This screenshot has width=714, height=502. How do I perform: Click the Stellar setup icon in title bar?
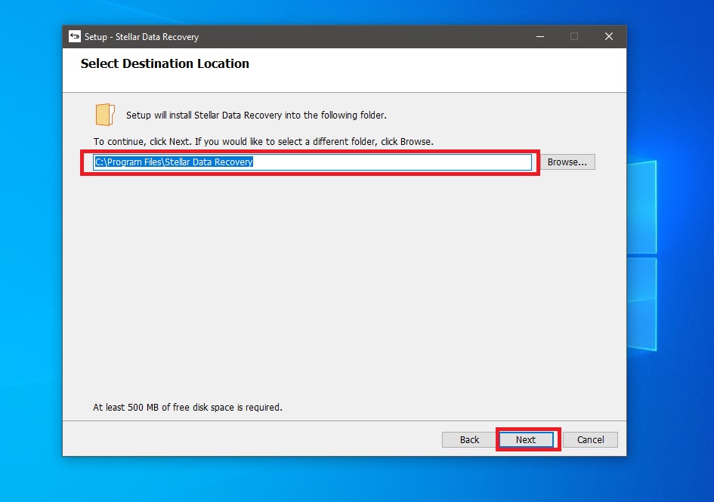point(75,36)
